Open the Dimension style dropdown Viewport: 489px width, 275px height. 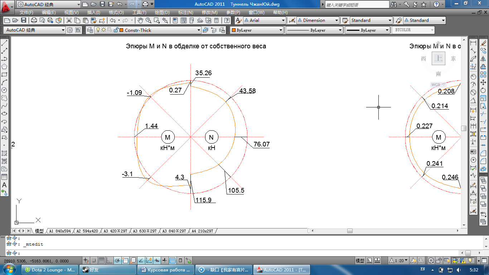(x=337, y=20)
